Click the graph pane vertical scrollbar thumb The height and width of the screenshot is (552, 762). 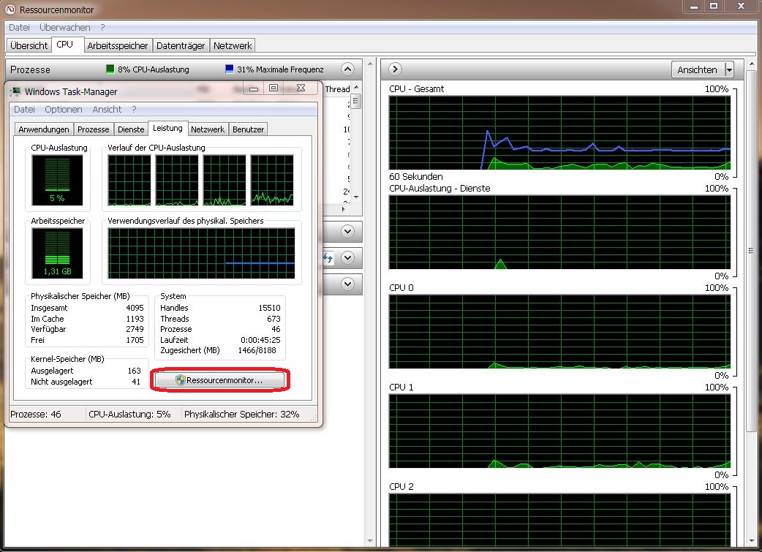(x=751, y=251)
